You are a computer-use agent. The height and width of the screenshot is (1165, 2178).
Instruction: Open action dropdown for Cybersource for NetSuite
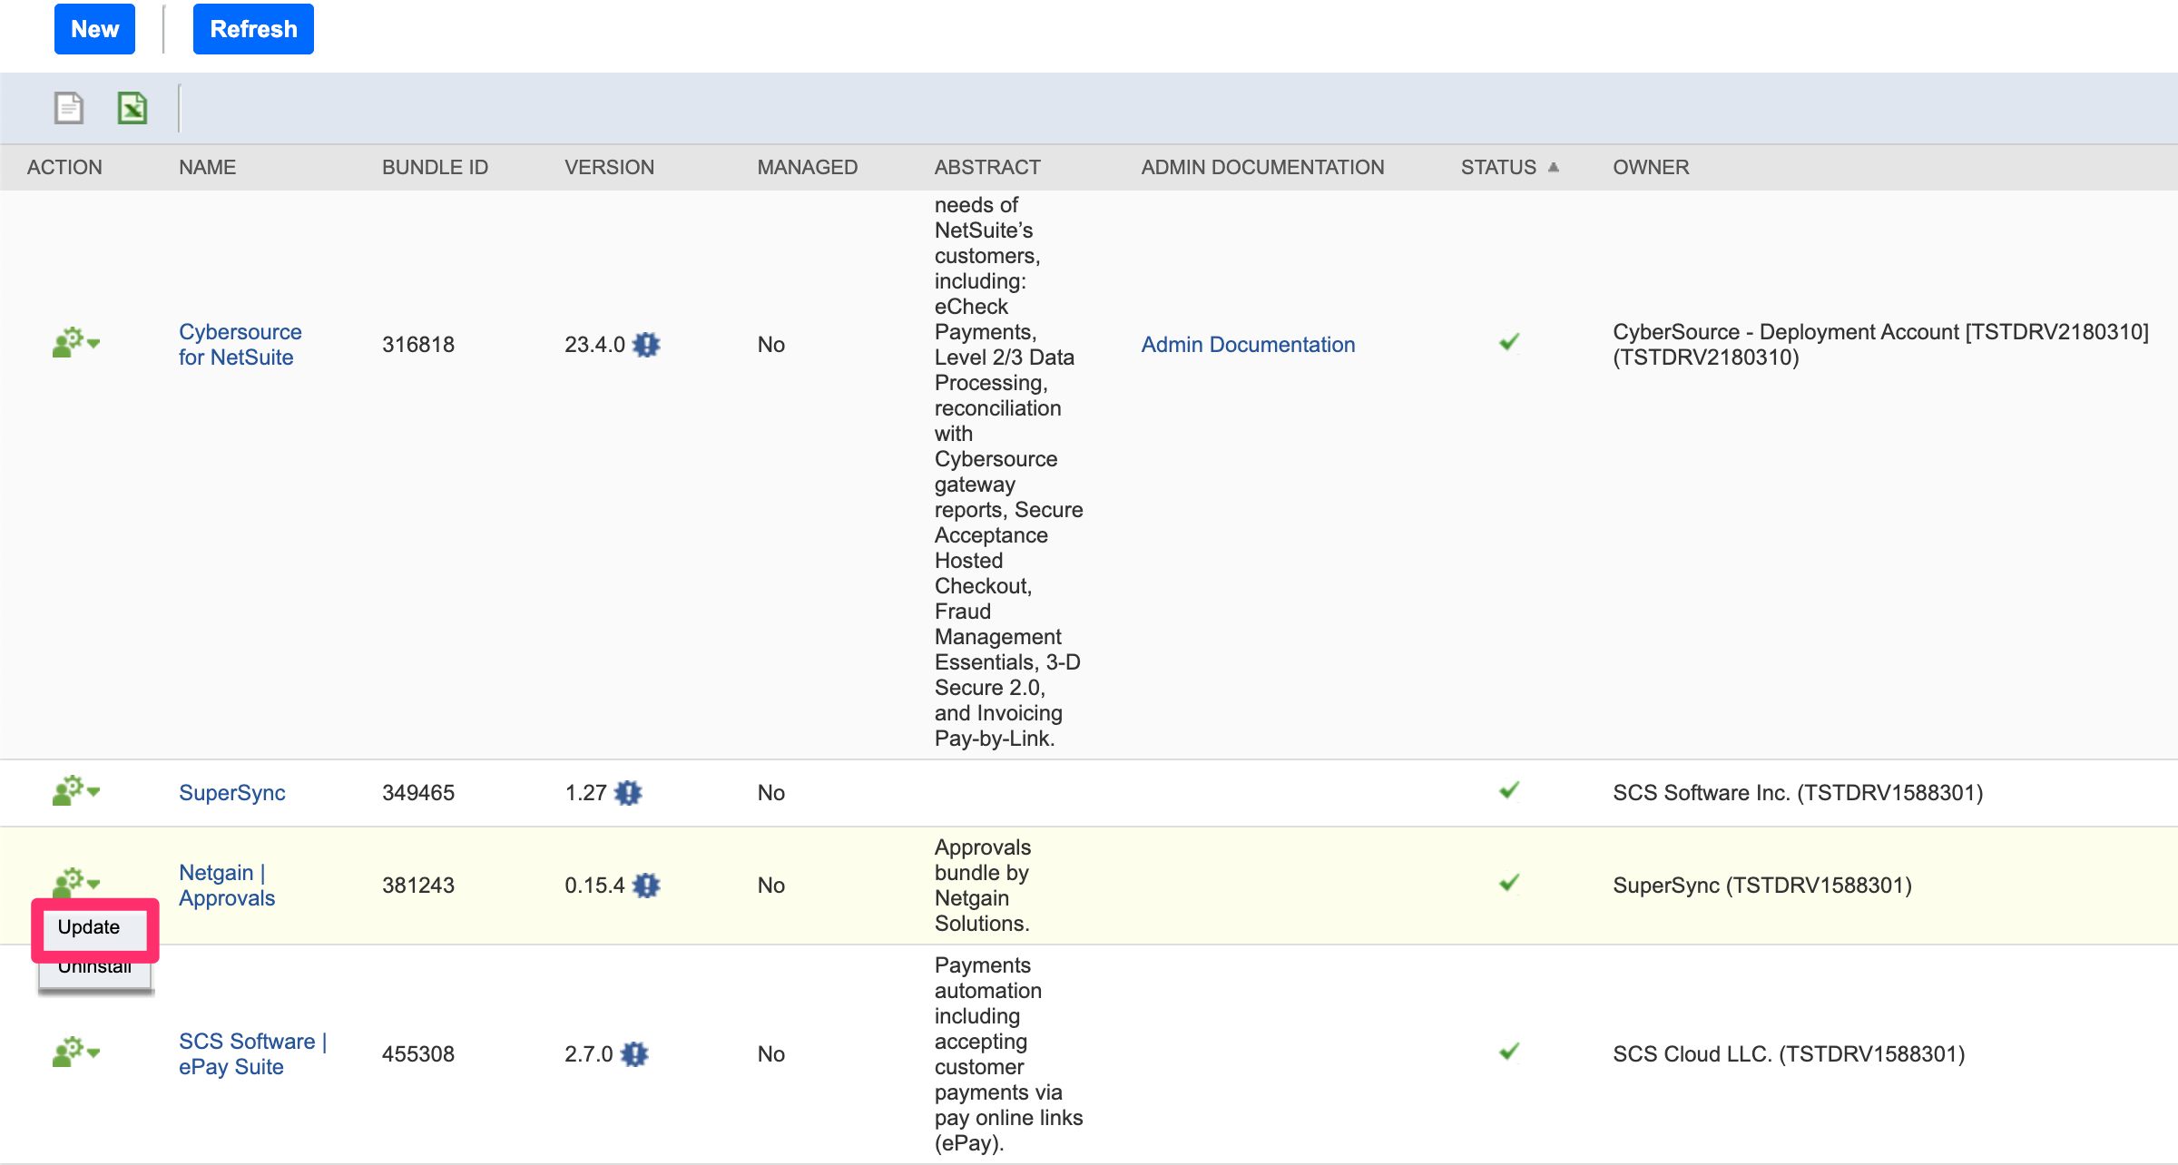click(x=76, y=343)
